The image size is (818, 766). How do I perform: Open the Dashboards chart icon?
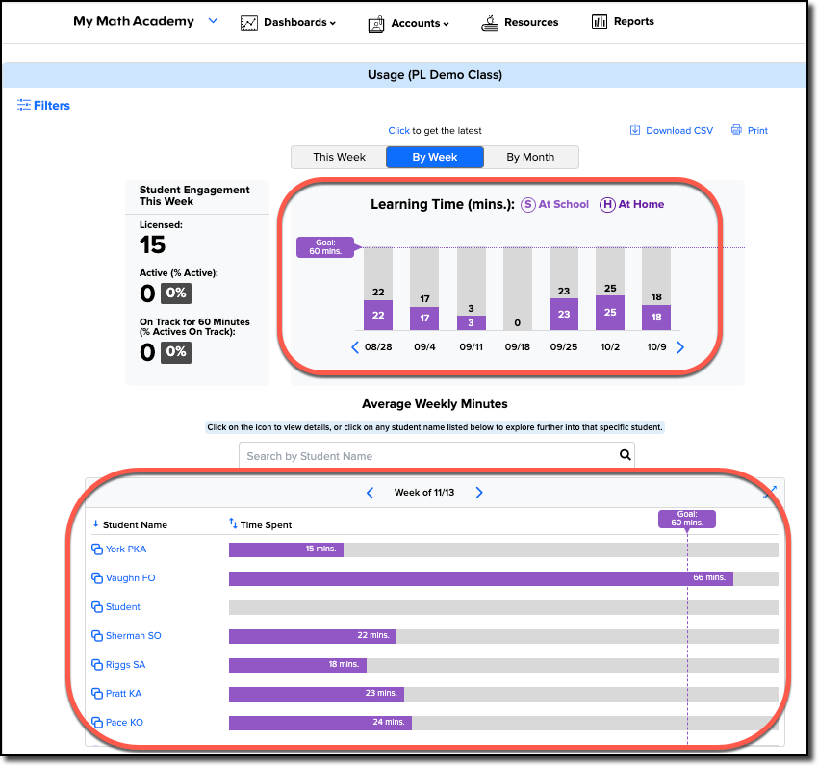[x=249, y=23]
